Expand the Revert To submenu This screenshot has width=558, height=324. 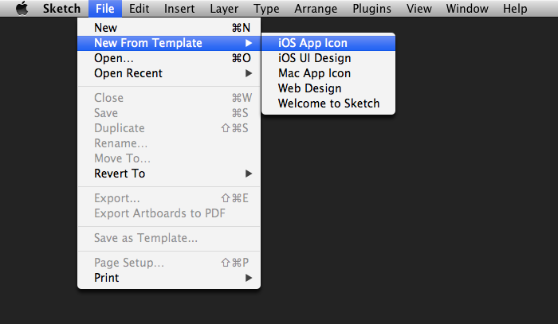pyautogui.click(x=169, y=174)
